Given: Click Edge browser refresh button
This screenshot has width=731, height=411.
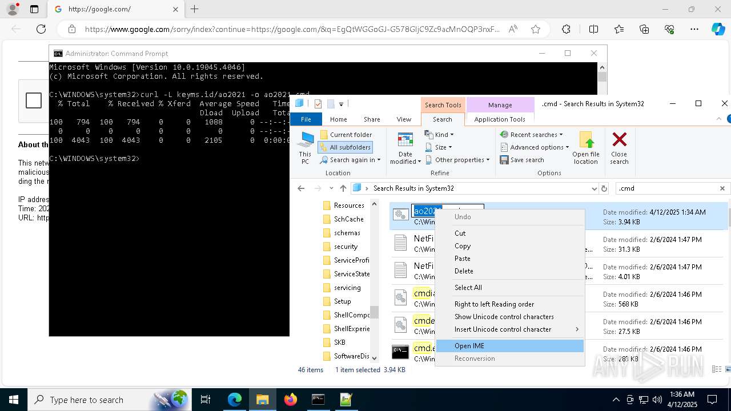Looking at the screenshot, I should pos(41,29).
